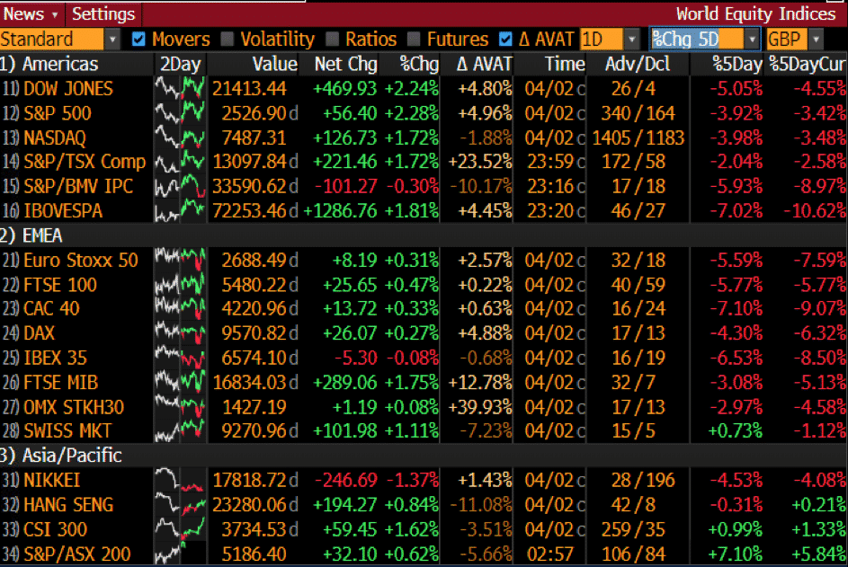The height and width of the screenshot is (567, 848).
Task: Open the S&P/TSX Comp index
Action: click(85, 161)
